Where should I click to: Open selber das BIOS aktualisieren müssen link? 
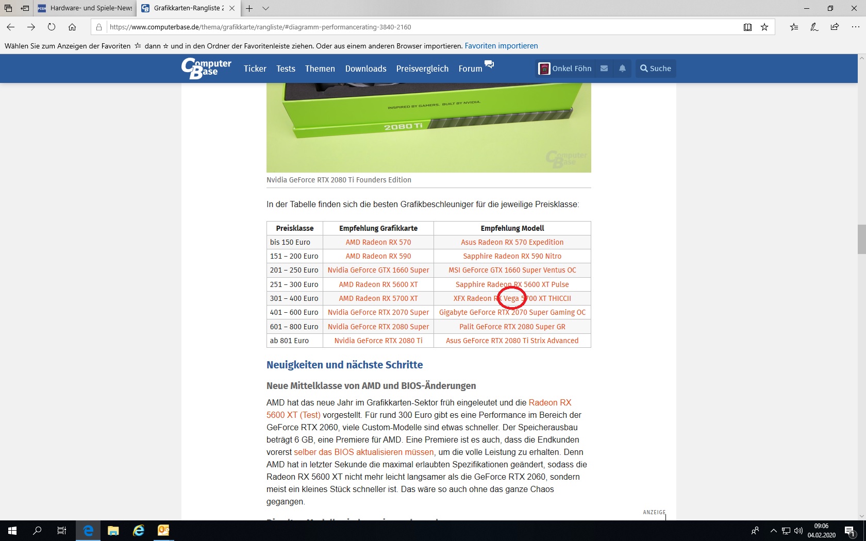pos(364,452)
